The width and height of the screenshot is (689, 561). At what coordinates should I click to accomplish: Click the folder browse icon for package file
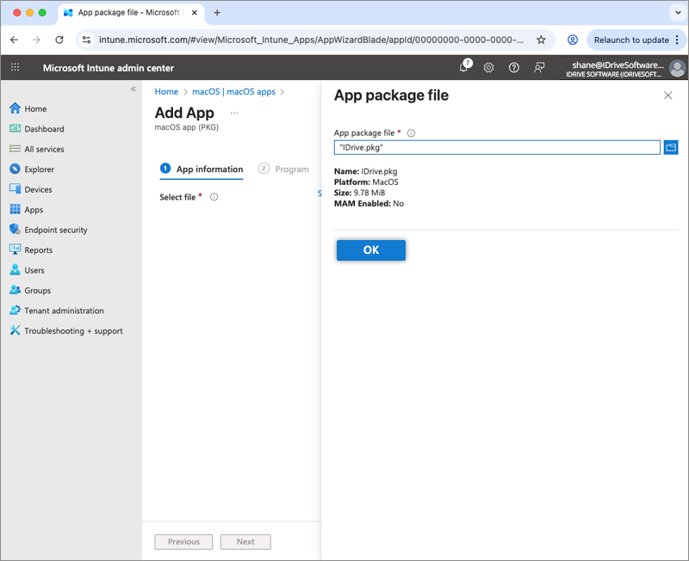(671, 148)
